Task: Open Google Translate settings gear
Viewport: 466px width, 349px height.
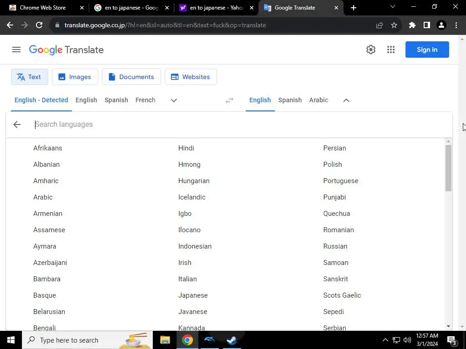Action: 370,50
